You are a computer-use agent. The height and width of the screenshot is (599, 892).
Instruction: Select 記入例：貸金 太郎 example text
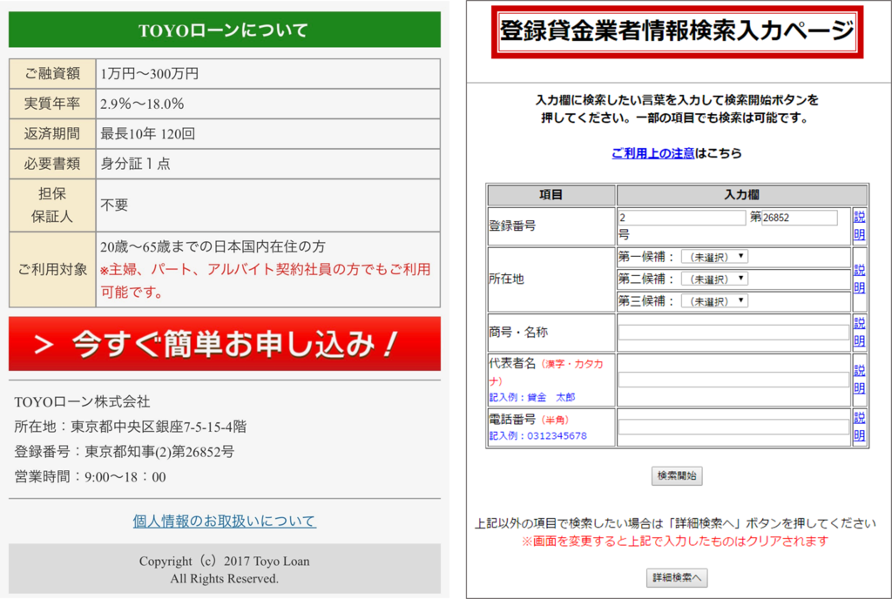(x=532, y=397)
